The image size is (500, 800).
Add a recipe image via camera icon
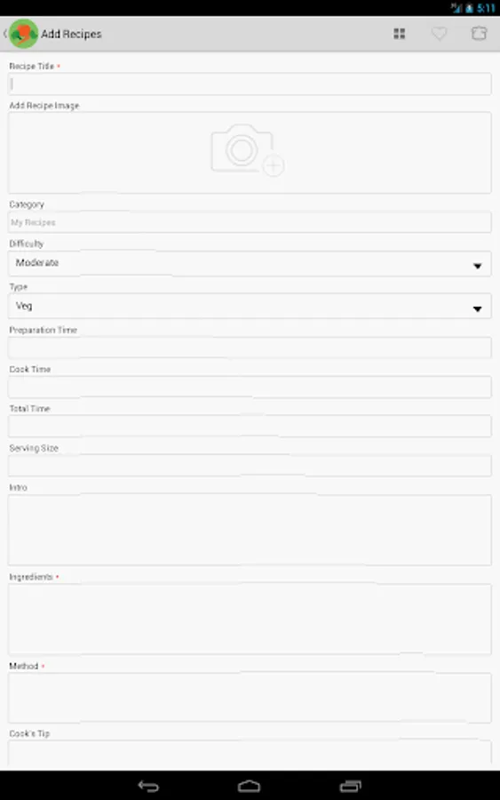(x=248, y=150)
